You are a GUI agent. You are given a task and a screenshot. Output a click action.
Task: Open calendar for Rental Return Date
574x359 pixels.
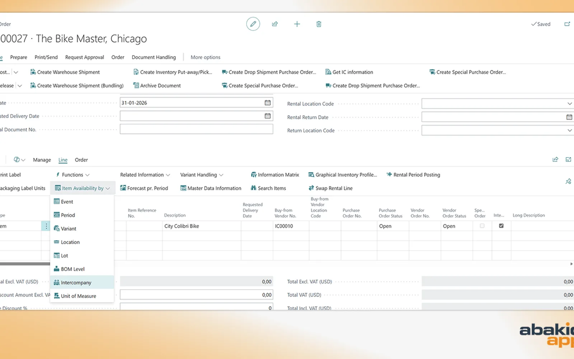point(569,117)
